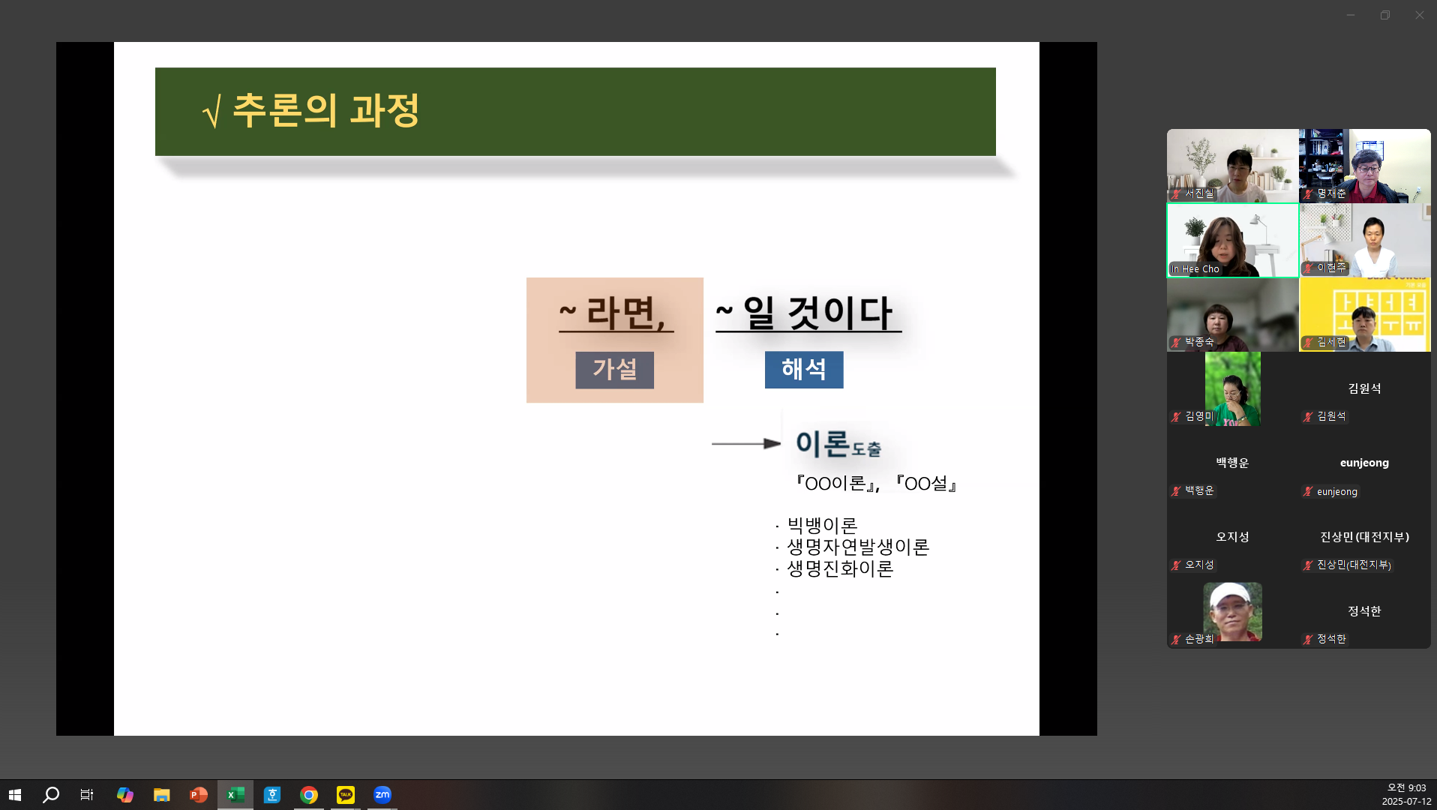Switch to the active Excel window

(235, 794)
